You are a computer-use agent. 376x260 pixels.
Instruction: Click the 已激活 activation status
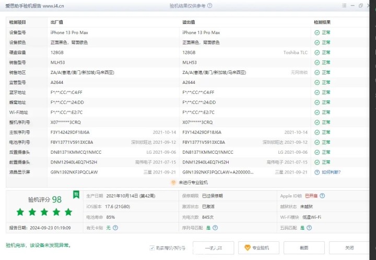208,206
